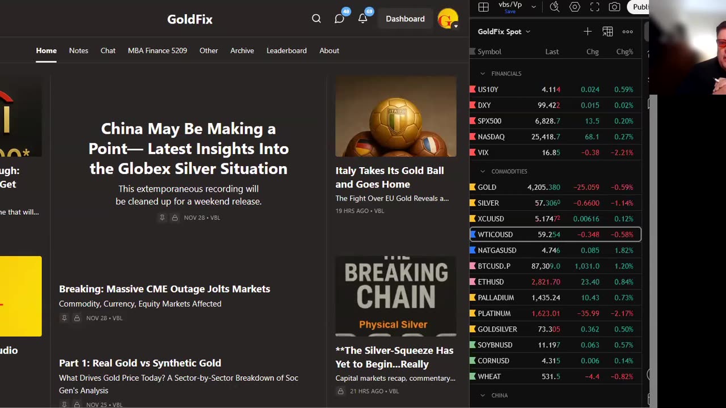
Task: Select the ETHUSD watchlist row
Action: [x=556, y=282]
